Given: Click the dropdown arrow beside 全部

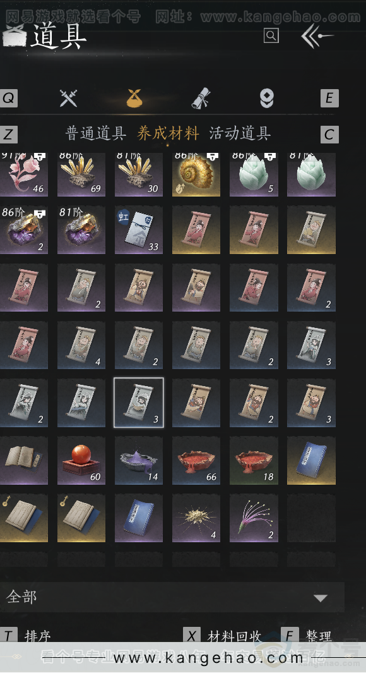Looking at the screenshot, I should [321, 597].
